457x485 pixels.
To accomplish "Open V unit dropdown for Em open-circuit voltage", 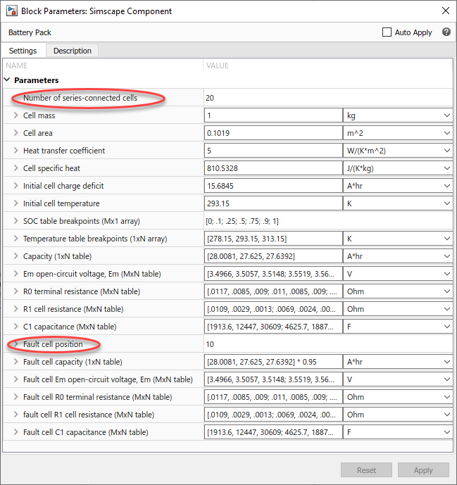I will click(398, 274).
